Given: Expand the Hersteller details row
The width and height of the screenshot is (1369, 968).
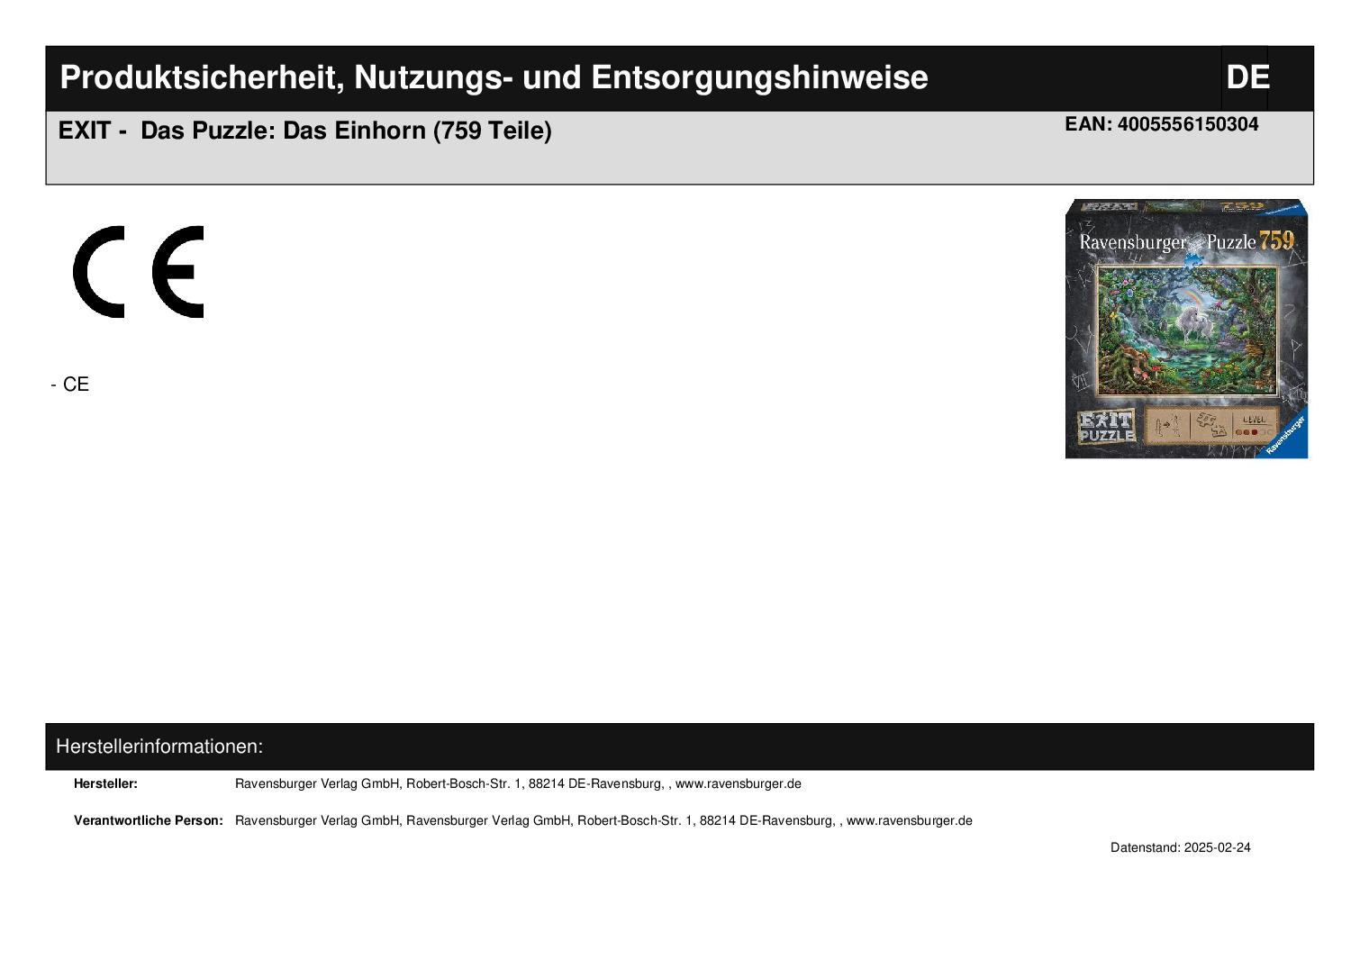Looking at the screenshot, I should [105, 783].
